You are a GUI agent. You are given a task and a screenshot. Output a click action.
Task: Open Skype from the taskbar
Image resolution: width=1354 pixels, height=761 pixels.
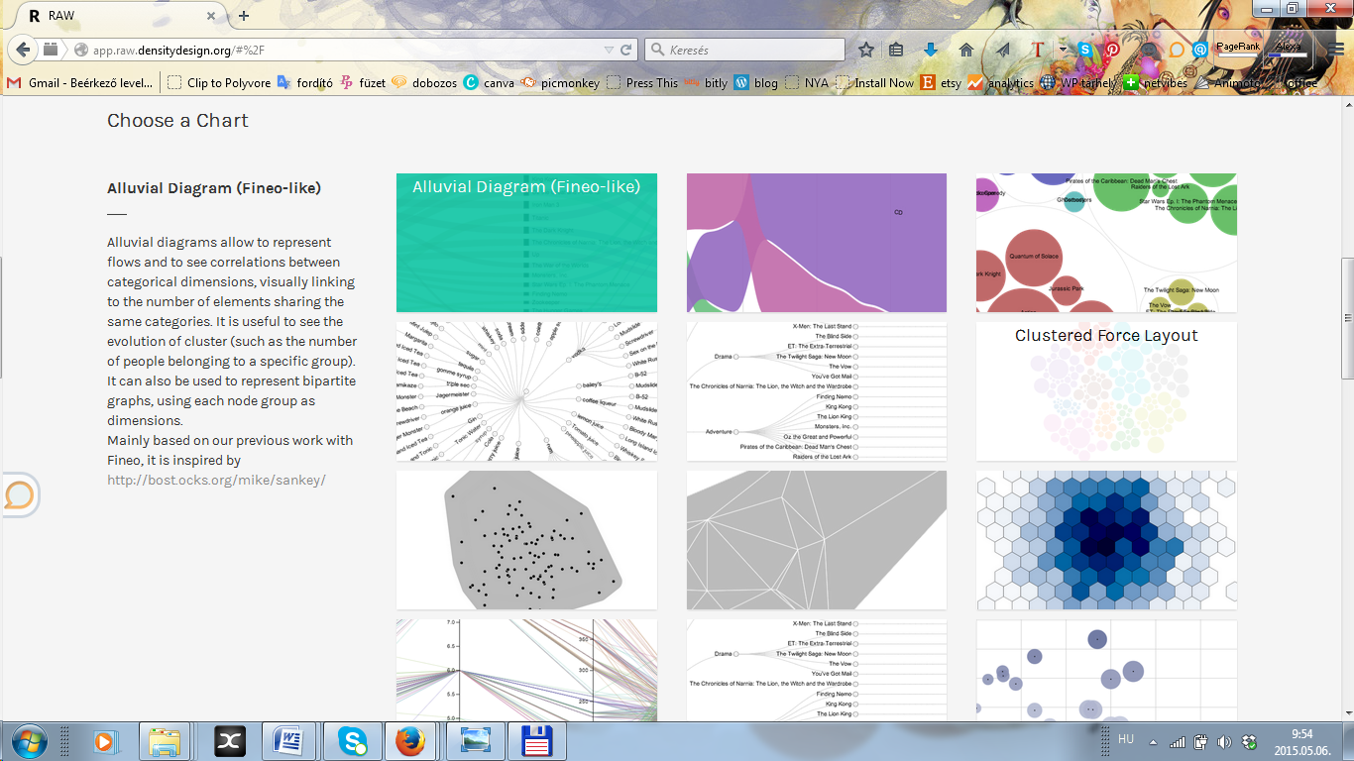(352, 741)
